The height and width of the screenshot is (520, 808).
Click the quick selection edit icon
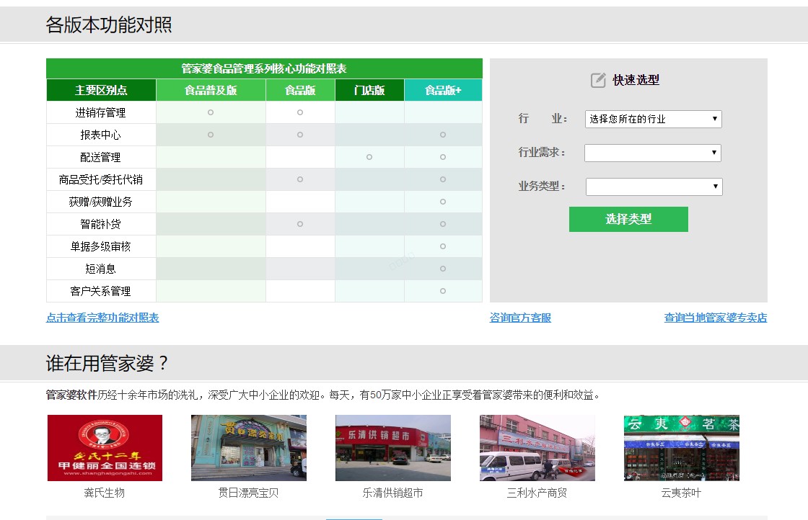598,81
